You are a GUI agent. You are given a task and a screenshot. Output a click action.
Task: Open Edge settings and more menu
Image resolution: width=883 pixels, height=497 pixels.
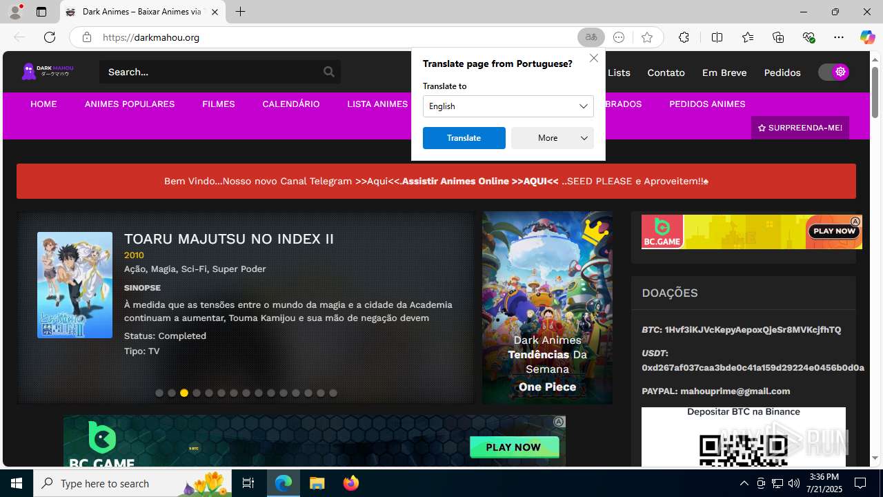[x=839, y=37]
